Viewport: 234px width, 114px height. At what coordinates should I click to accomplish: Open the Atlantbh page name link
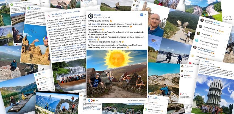tap(98, 15)
